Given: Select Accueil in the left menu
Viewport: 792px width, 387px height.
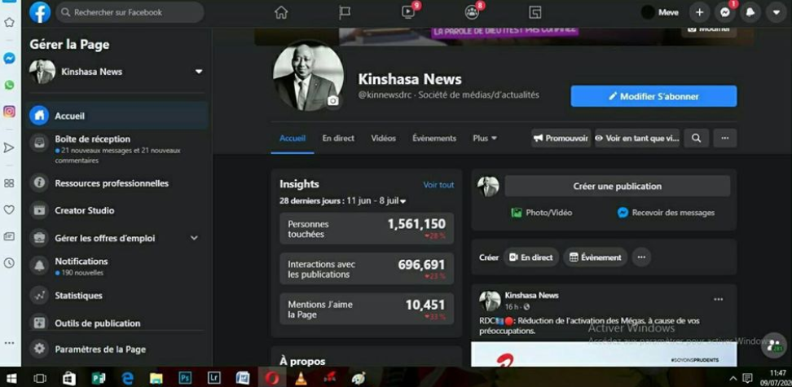Looking at the screenshot, I should click(x=117, y=116).
